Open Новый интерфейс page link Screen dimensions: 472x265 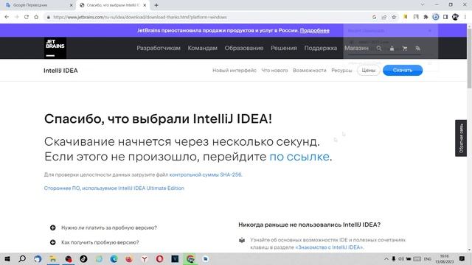click(235, 71)
